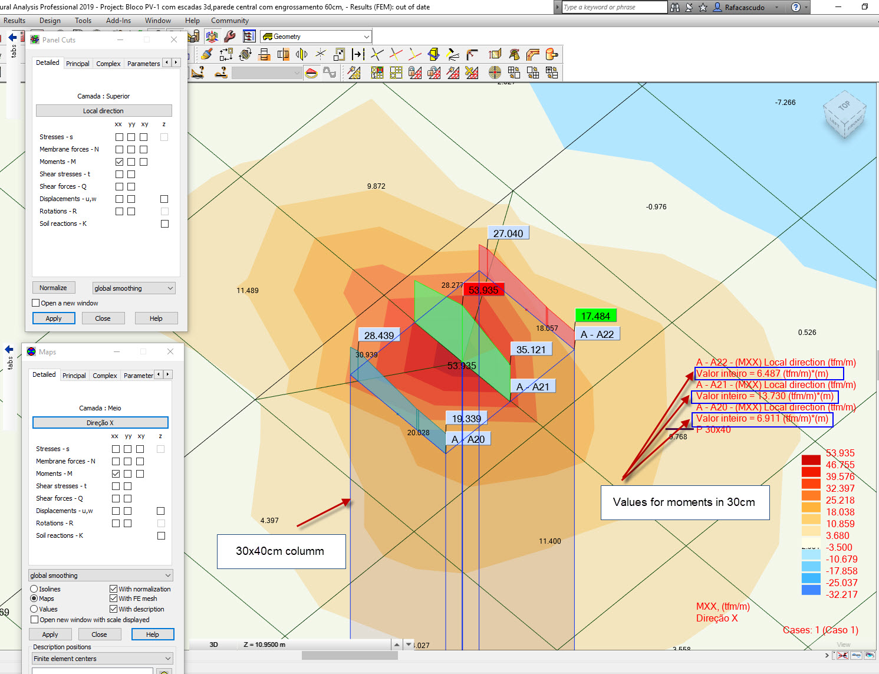
Task: Click the Apply button in the Maps panel
Action: point(50,634)
